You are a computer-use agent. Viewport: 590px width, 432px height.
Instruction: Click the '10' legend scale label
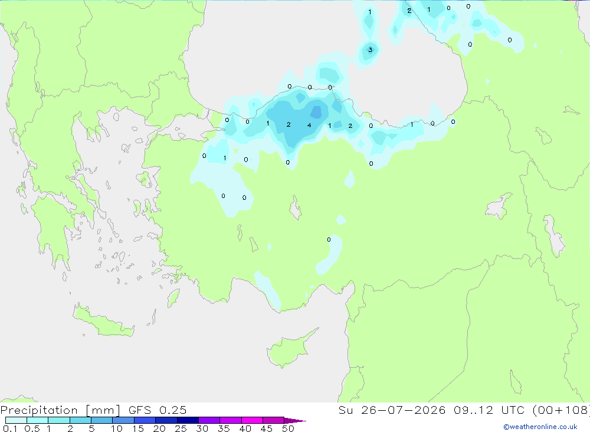point(117,428)
